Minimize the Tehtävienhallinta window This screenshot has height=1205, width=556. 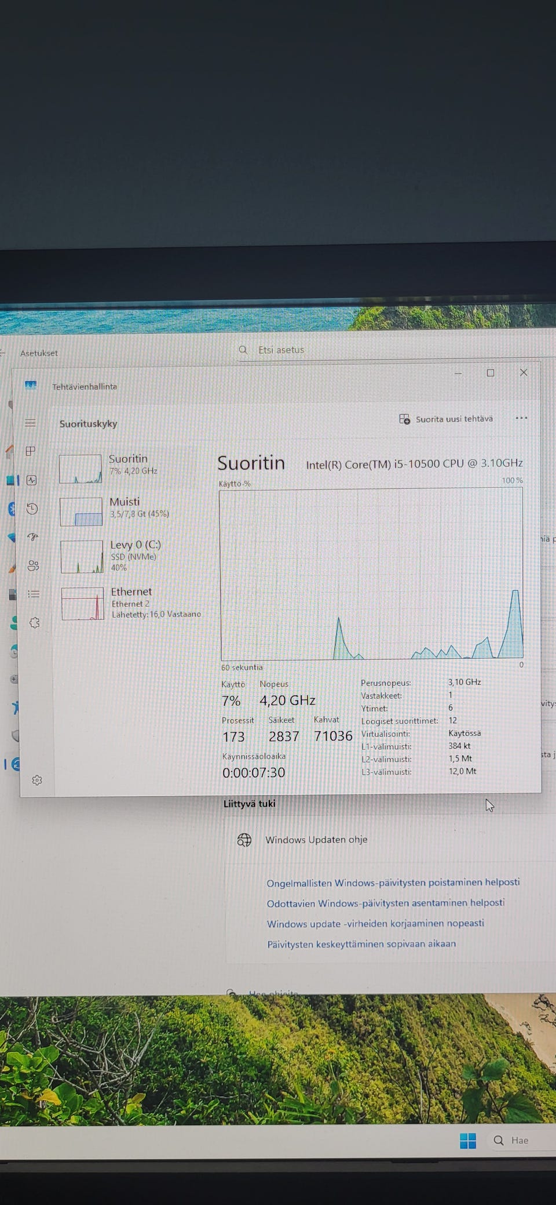click(458, 373)
